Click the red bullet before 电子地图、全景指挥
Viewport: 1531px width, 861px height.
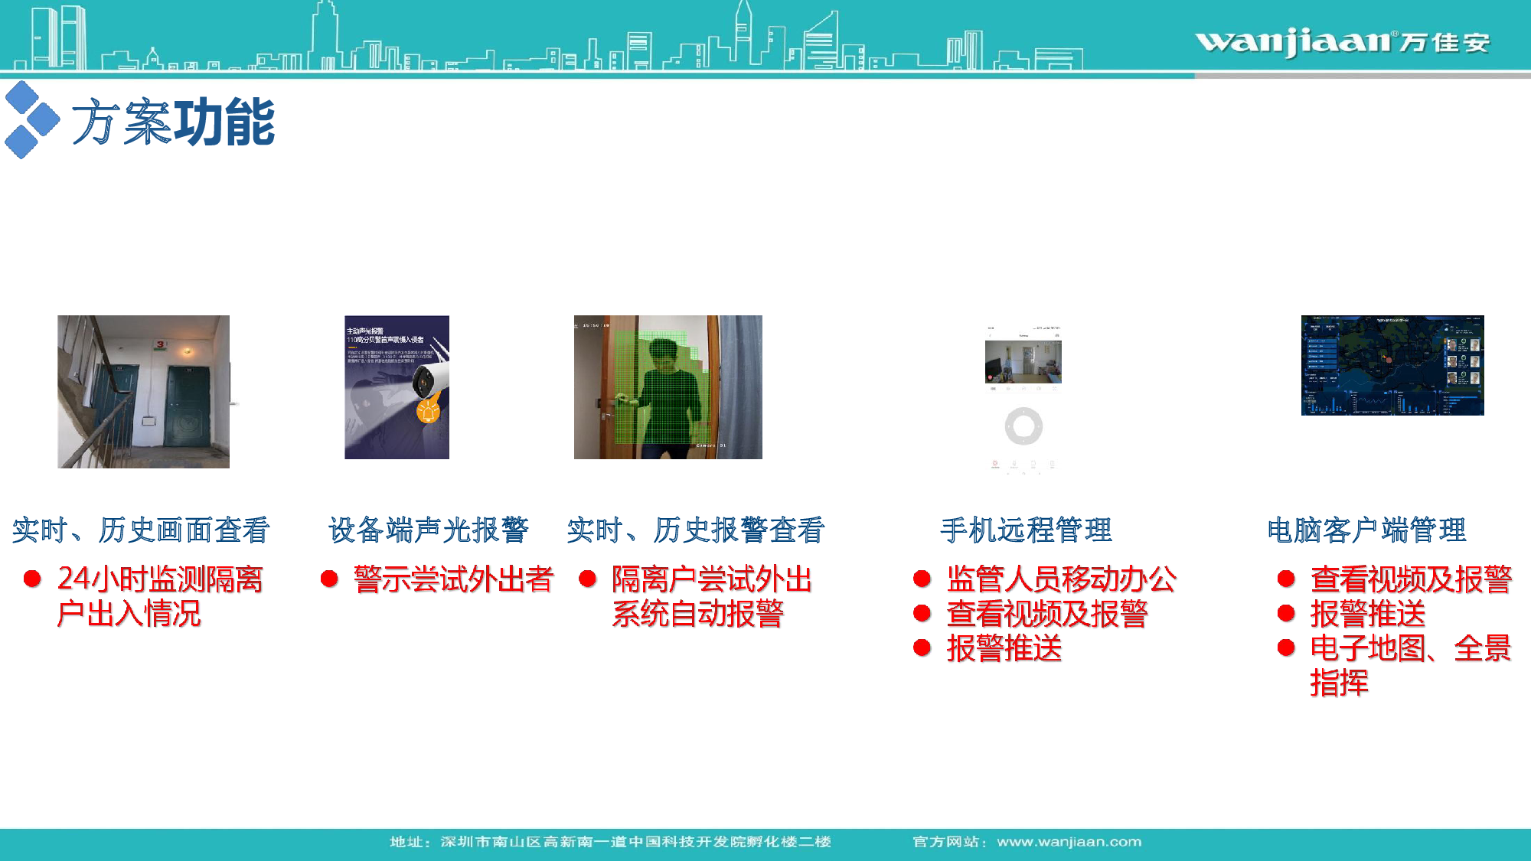pos(1286,648)
